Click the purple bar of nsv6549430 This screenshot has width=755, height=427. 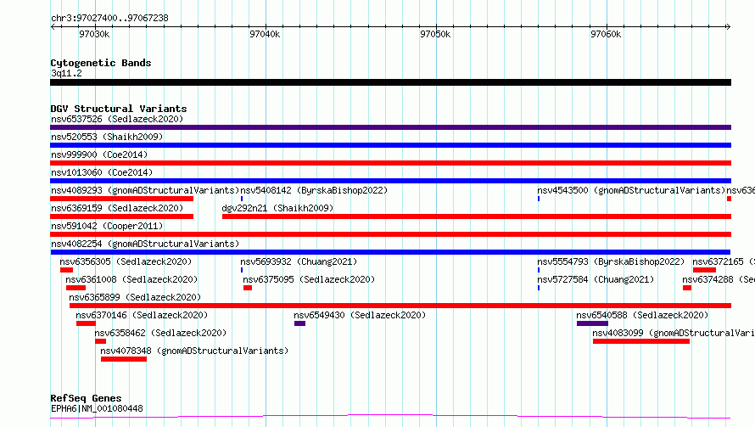pos(300,323)
